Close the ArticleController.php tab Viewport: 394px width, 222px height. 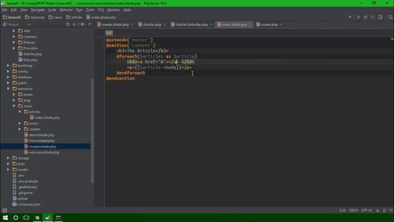pos(211,25)
